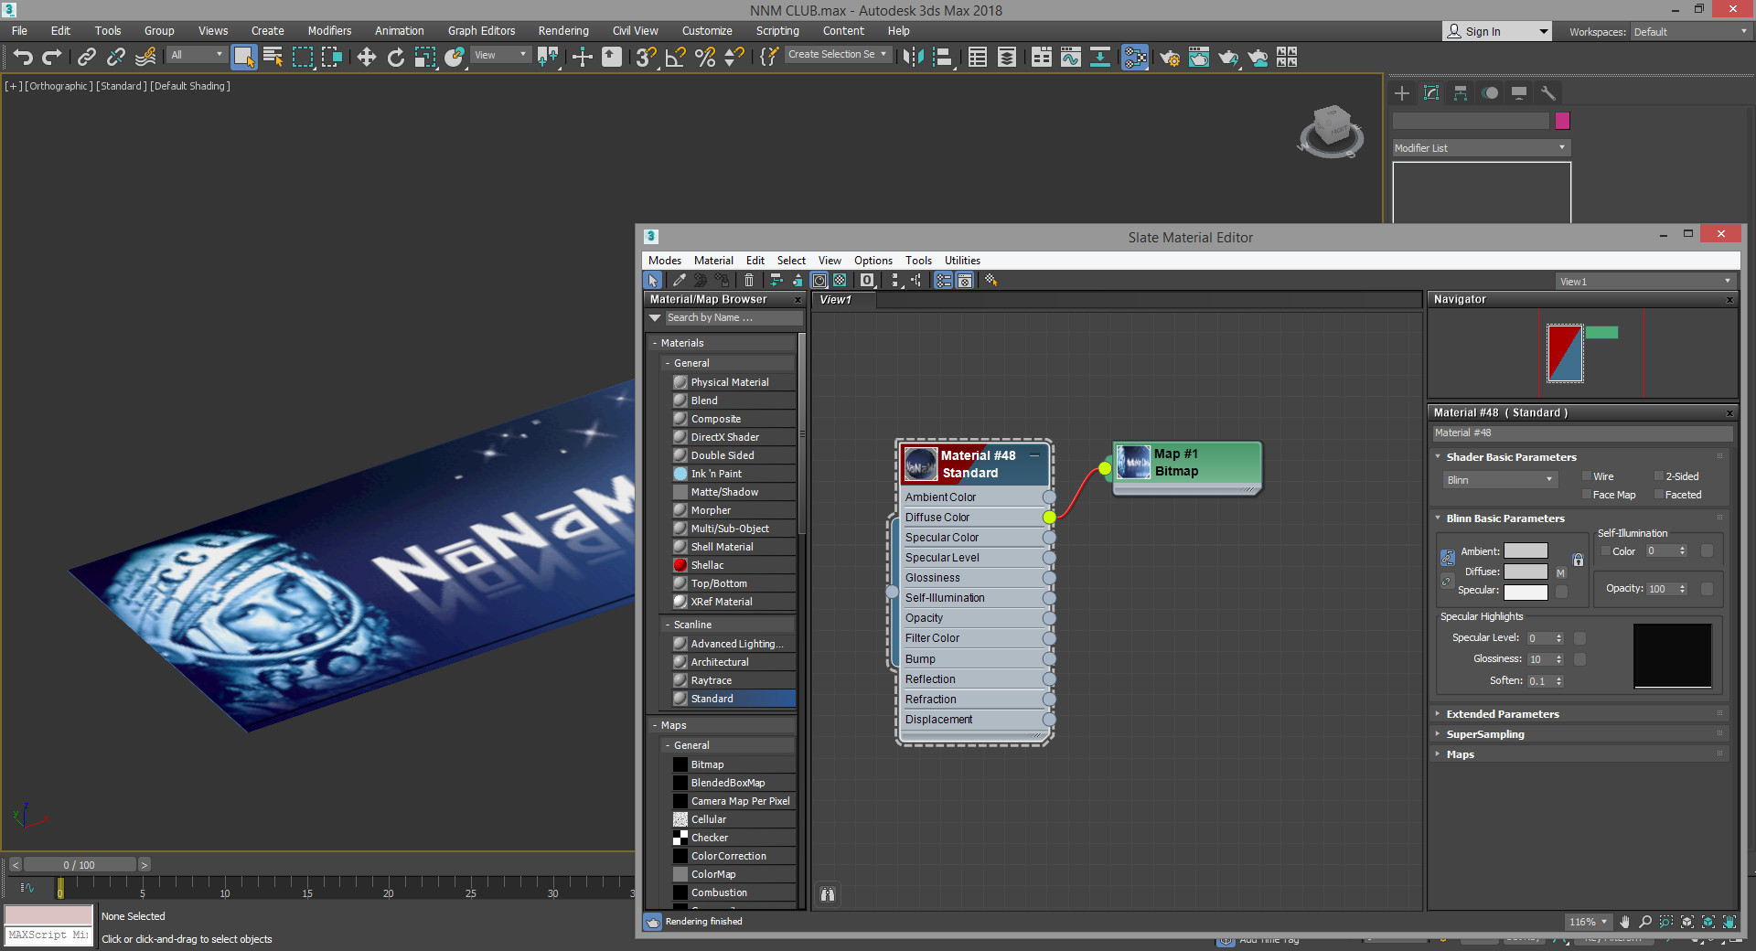Open Render Setup teapot-gear icon
This screenshot has width=1756, height=951.
[1170, 58]
